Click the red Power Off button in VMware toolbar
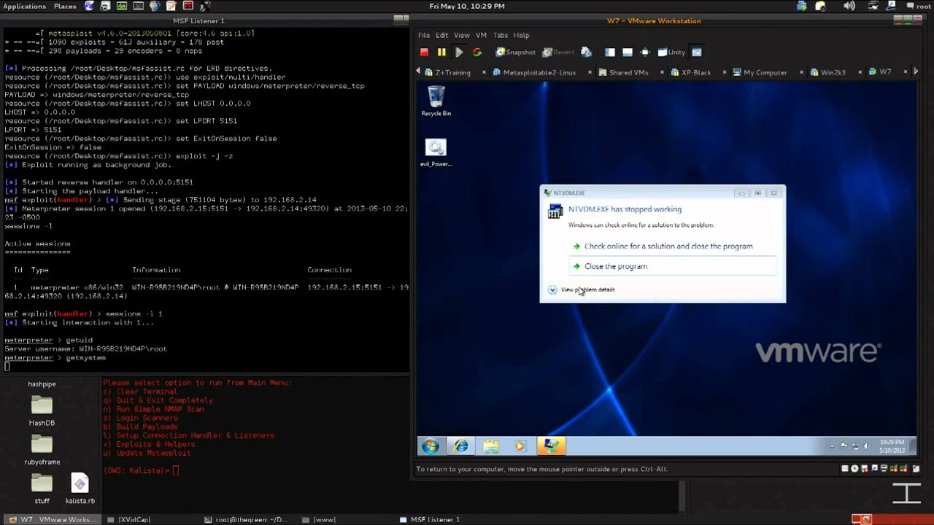This screenshot has width=934, height=525. 424,52
